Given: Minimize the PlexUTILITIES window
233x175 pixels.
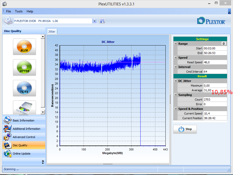Looking at the screenshot, I should [209, 3].
